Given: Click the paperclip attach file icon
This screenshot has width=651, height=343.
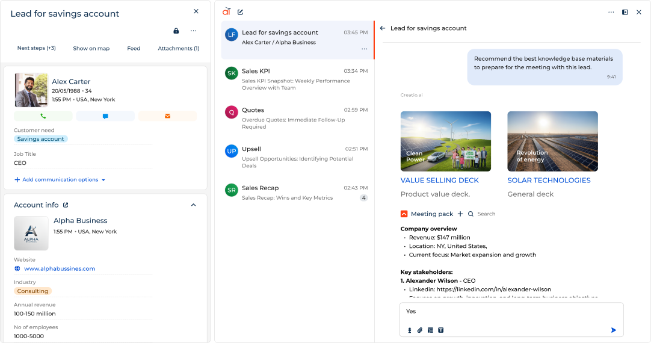Looking at the screenshot, I should click(420, 330).
